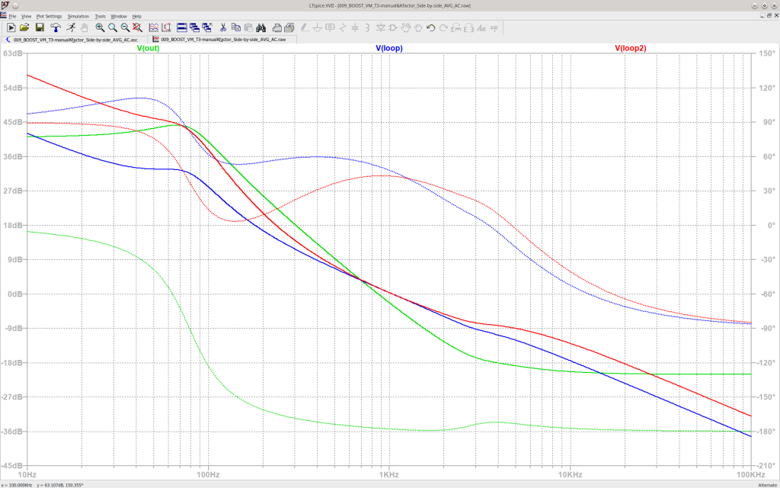Click the Close All Windows icon

[206, 27]
